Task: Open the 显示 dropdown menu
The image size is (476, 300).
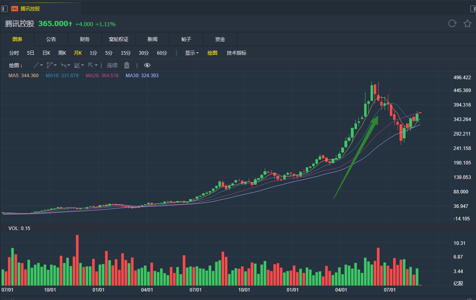Action: click(x=192, y=53)
